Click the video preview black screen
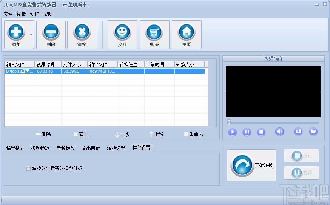 coord(273,92)
